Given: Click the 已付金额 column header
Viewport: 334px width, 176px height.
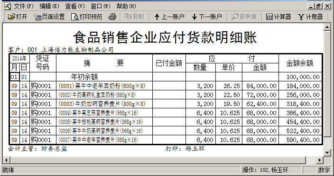Looking at the screenshot, I should tap(169, 63).
